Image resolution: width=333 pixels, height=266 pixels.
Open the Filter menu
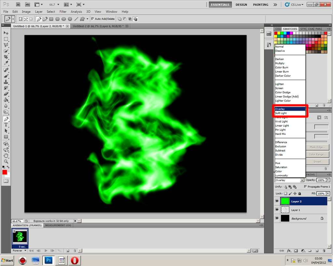(63, 11)
